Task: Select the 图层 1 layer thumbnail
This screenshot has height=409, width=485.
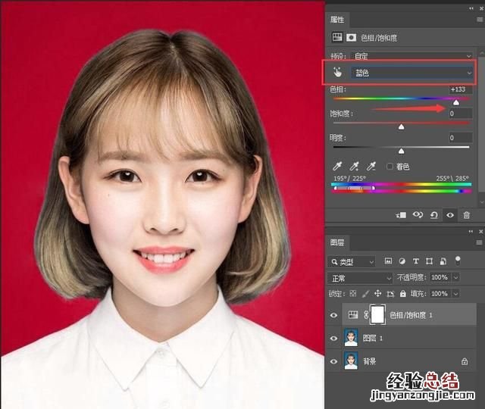Action: [351, 338]
